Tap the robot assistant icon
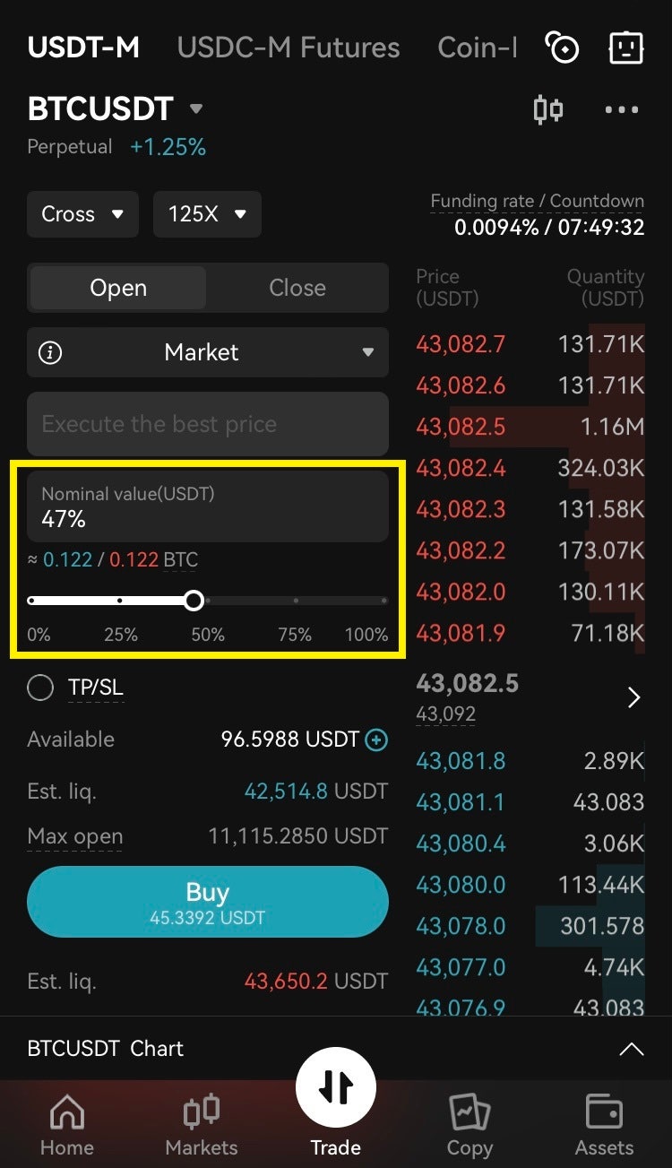 point(626,48)
